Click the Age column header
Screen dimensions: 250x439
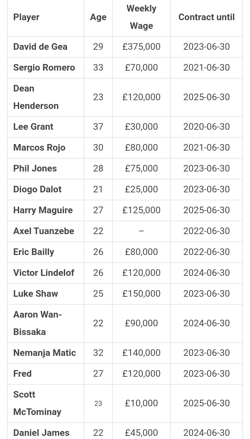(98, 17)
